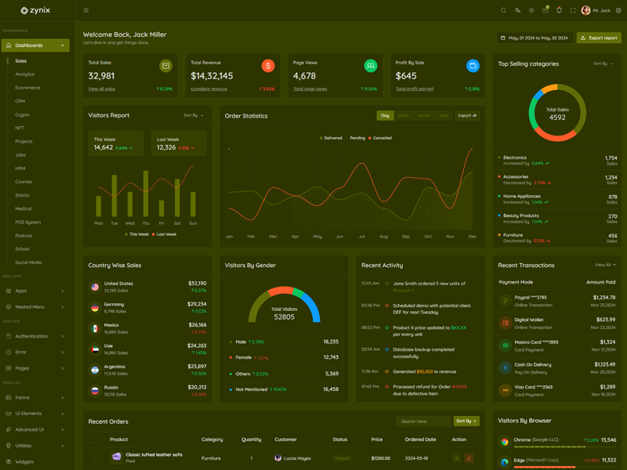The image size is (627, 470).
Task: Open the Visitors Report Sort By dropdown
Action: tap(193, 116)
